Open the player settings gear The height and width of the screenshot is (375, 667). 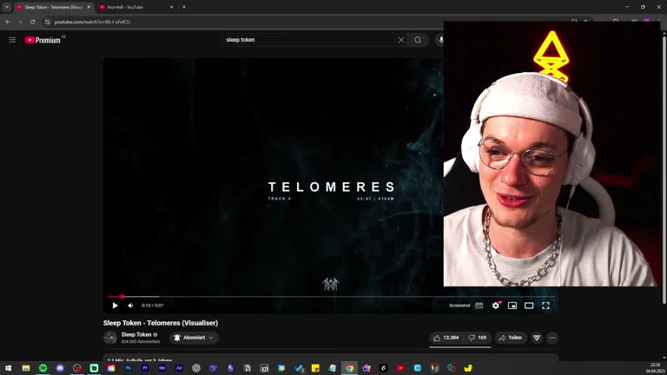tap(496, 306)
